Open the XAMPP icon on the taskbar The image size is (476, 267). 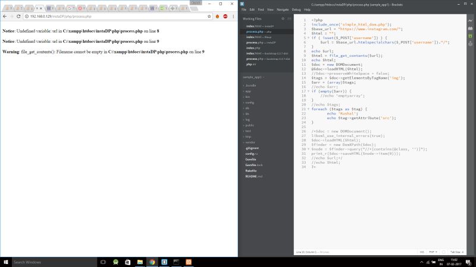189,262
